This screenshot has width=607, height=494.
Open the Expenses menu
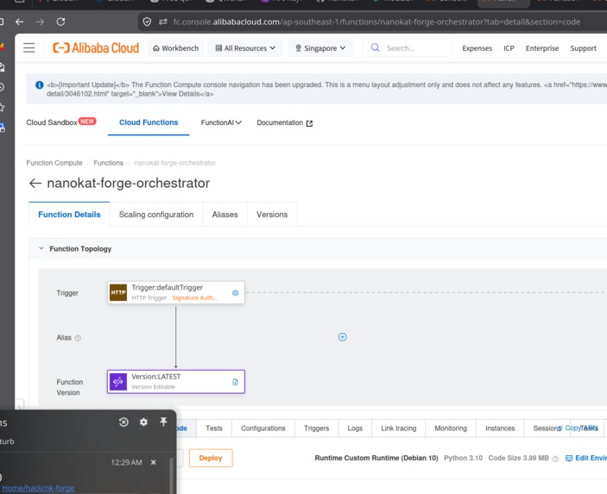click(477, 48)
